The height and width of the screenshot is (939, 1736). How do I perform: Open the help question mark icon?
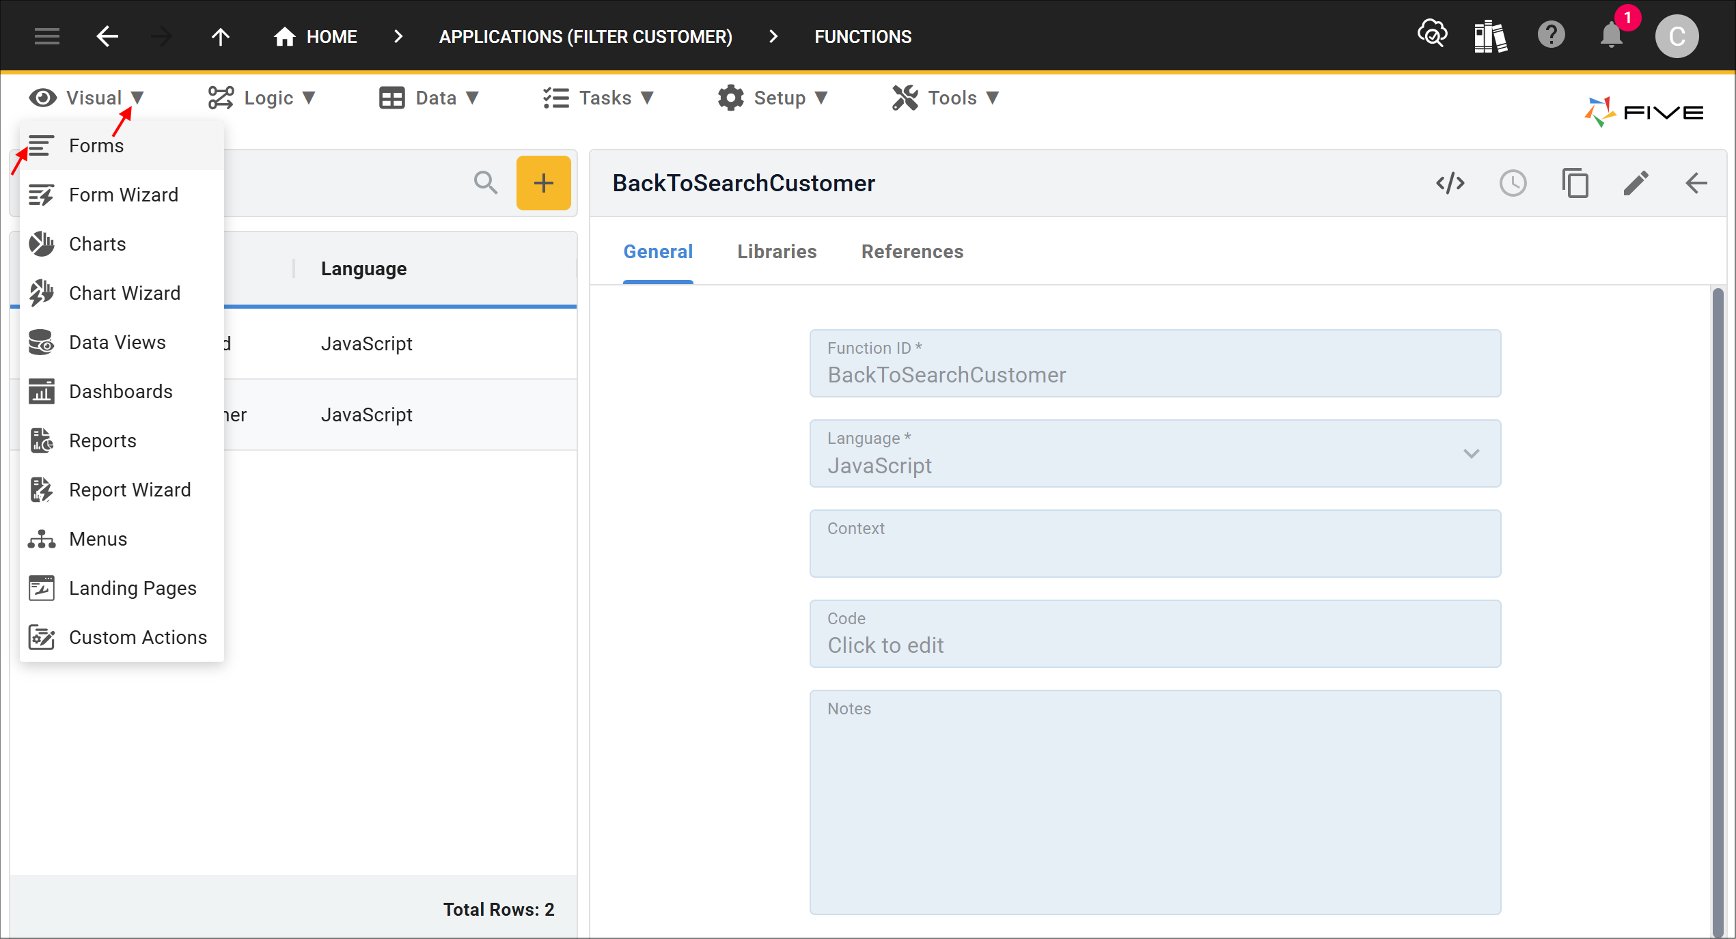pyautogui.click(x=1551, y=35)
